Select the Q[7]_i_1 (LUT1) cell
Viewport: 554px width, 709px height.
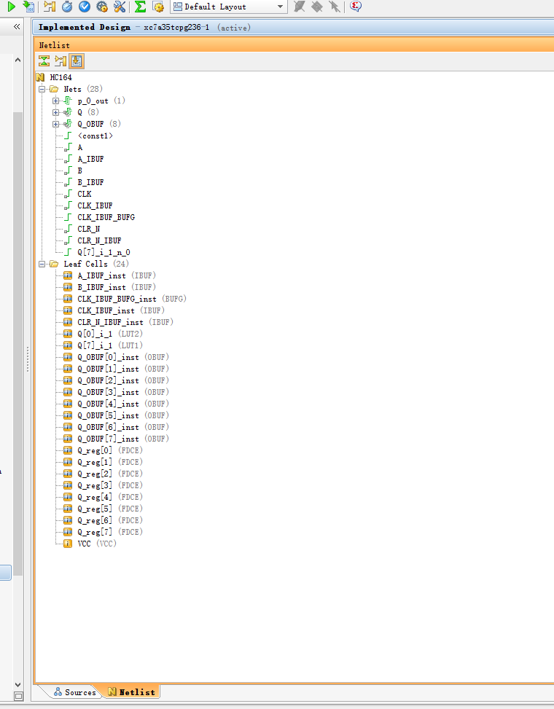tap(110, 345)
